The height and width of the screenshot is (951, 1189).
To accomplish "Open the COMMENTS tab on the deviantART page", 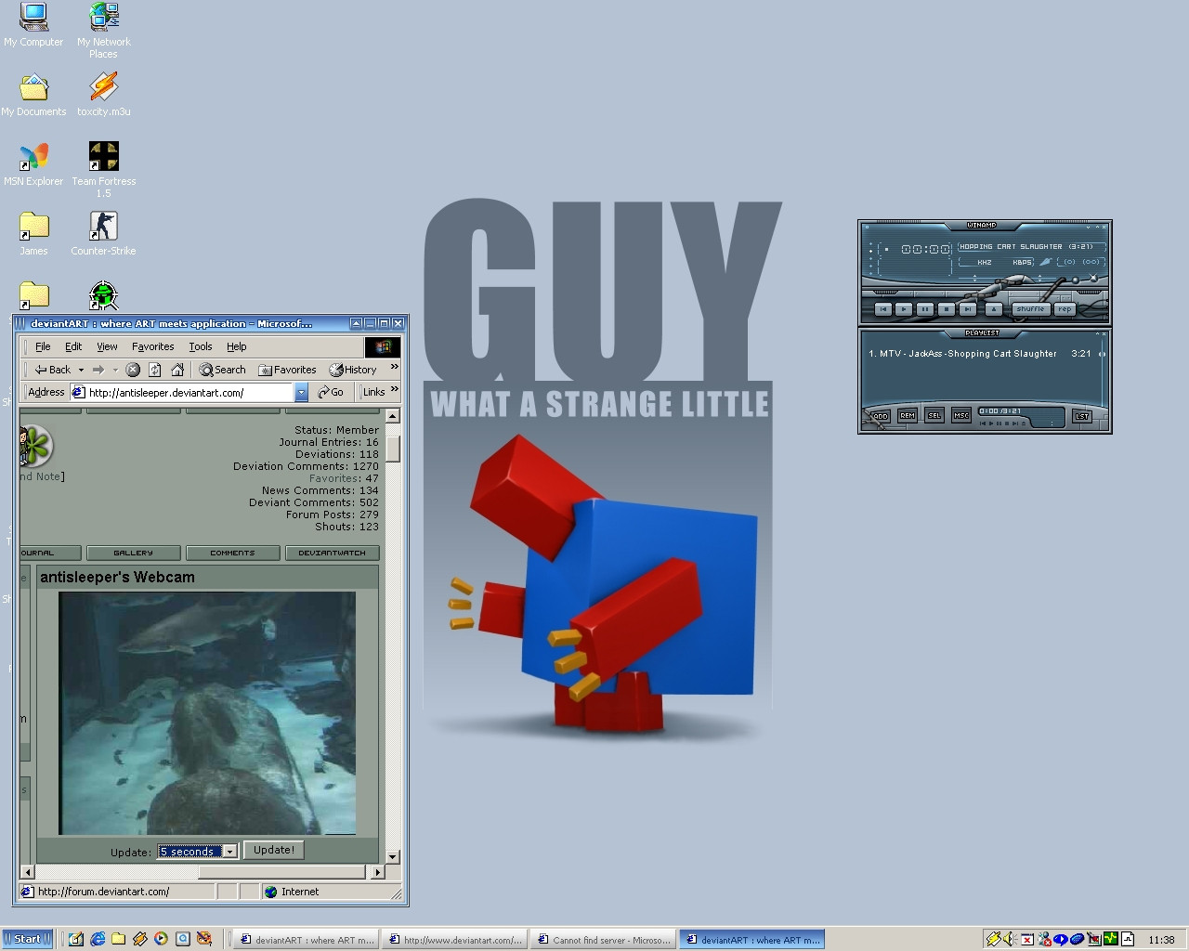I will tap(232, 553).
